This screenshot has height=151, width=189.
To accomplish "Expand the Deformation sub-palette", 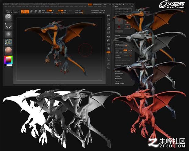I will (x=119, y=74).
